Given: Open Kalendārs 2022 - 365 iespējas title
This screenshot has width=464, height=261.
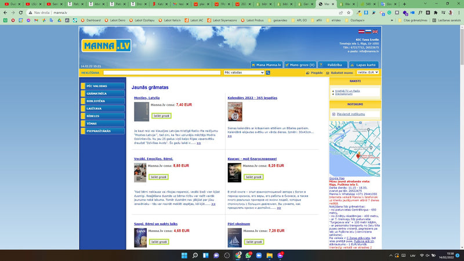Looking at the screenshot, I should (252, 98).
